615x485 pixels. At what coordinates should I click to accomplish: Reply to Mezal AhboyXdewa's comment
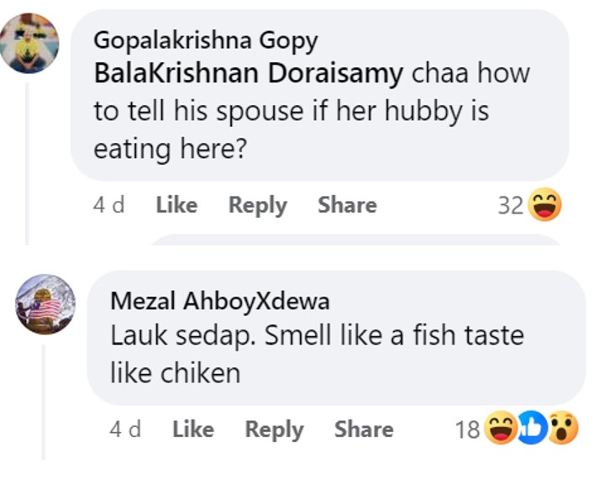[x=274, y=430]
